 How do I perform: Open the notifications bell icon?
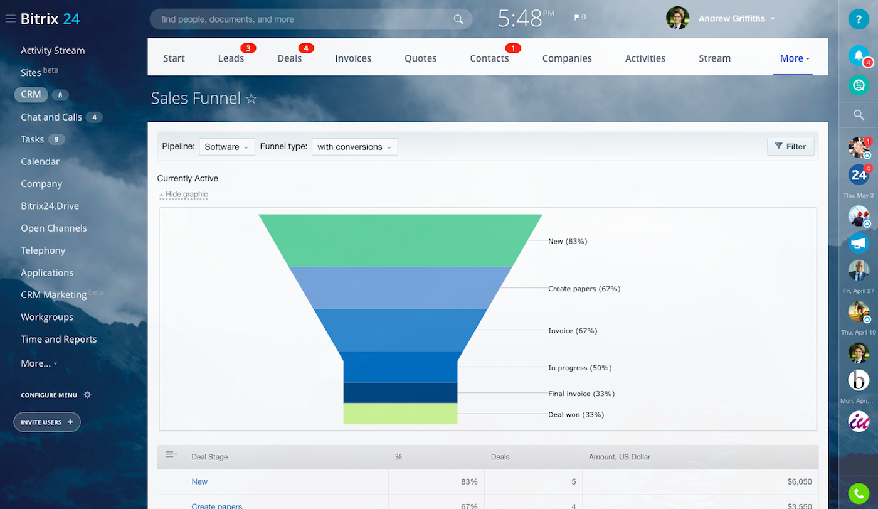(x=859, y=56)
